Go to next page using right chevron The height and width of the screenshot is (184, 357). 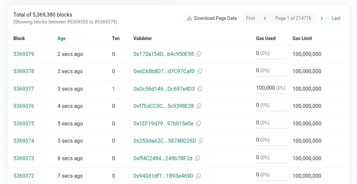click(x=321, y=18)
